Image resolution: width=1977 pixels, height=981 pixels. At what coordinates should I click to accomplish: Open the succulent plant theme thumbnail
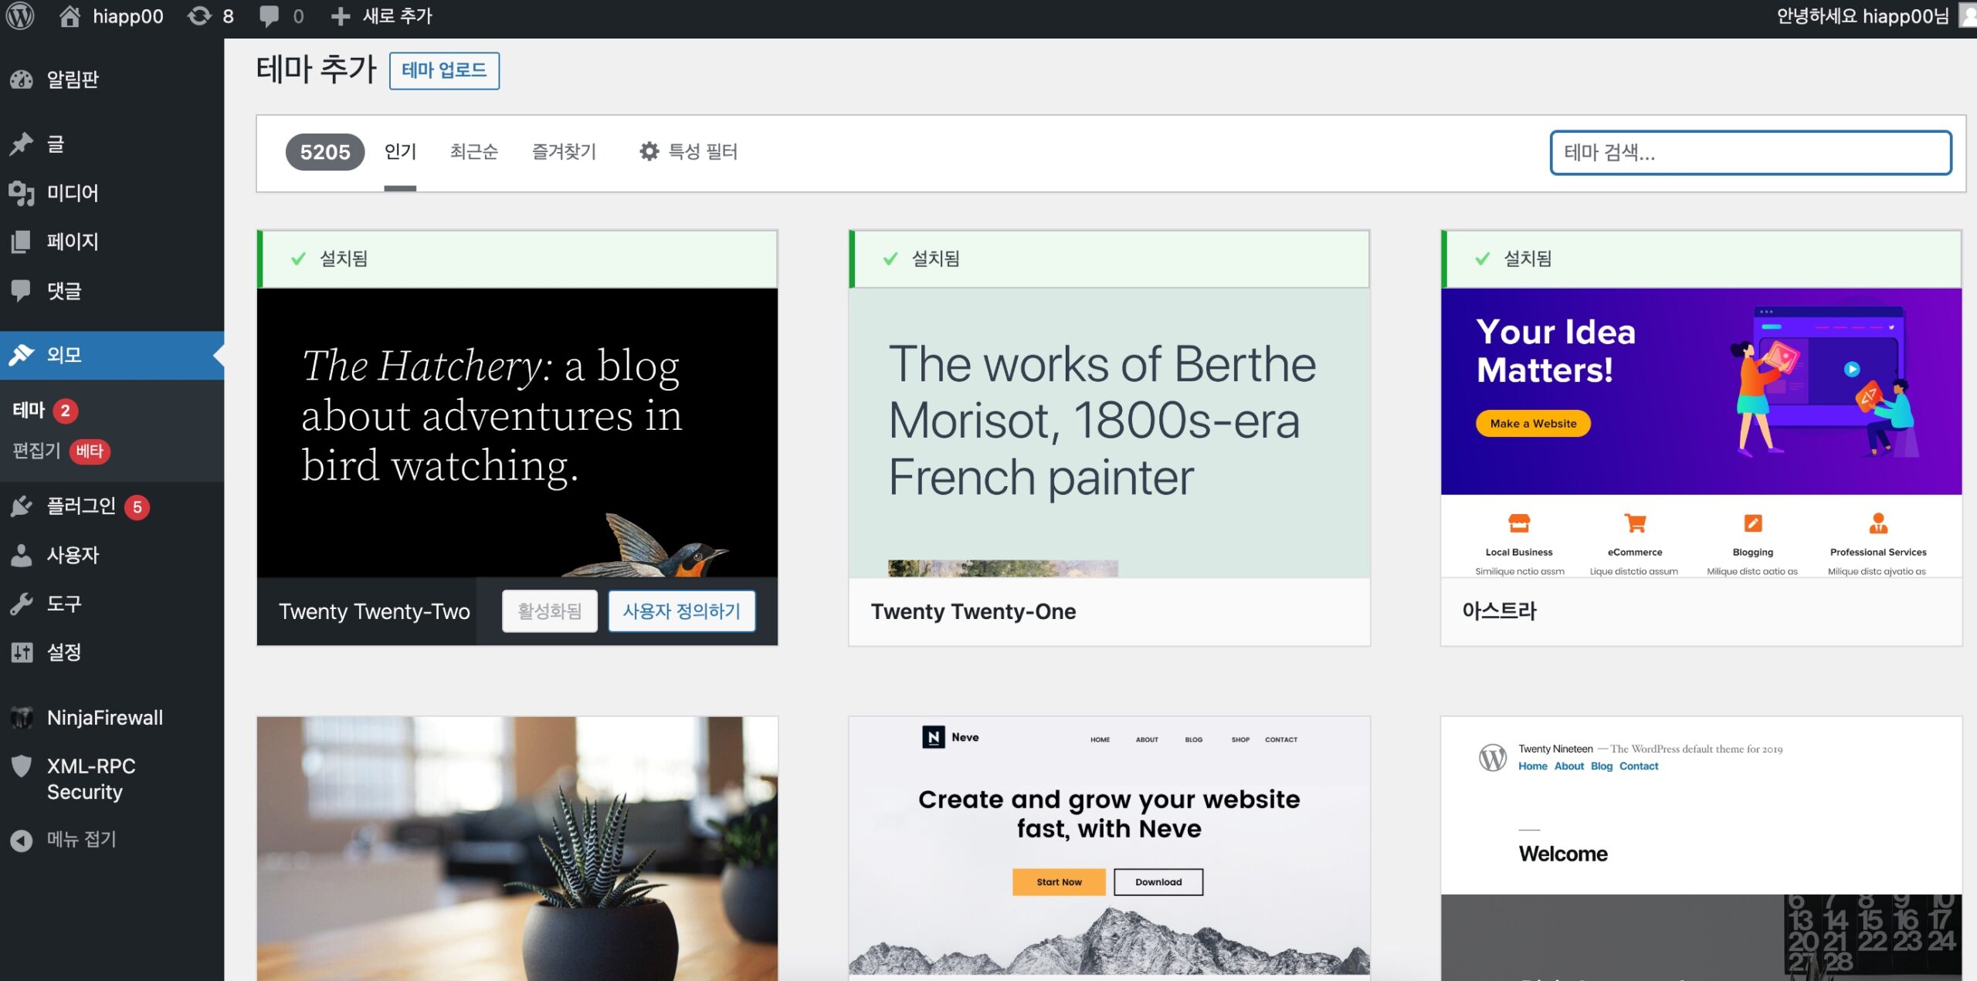point(517,847)
